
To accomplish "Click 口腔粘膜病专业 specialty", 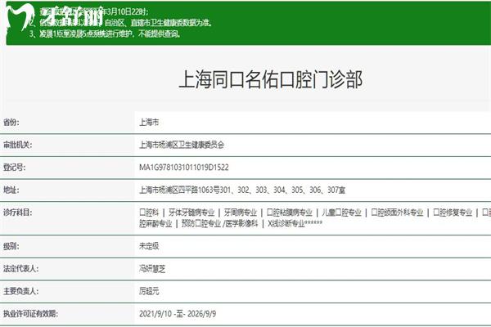I will pos(290,213).
